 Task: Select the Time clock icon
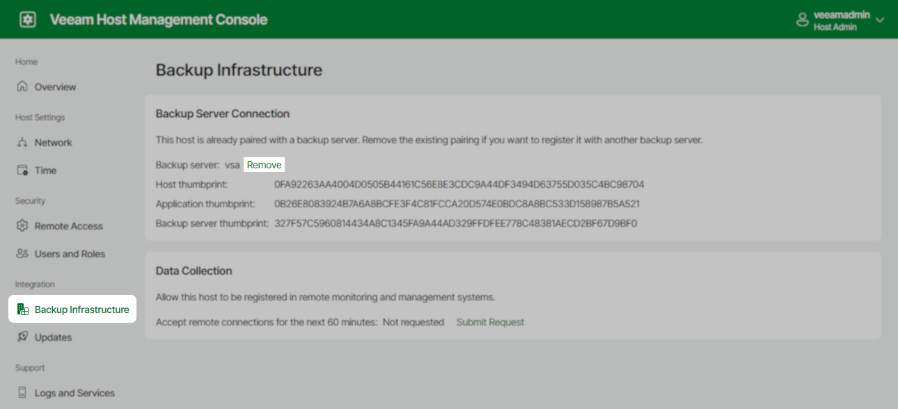[x=23, y=170]
